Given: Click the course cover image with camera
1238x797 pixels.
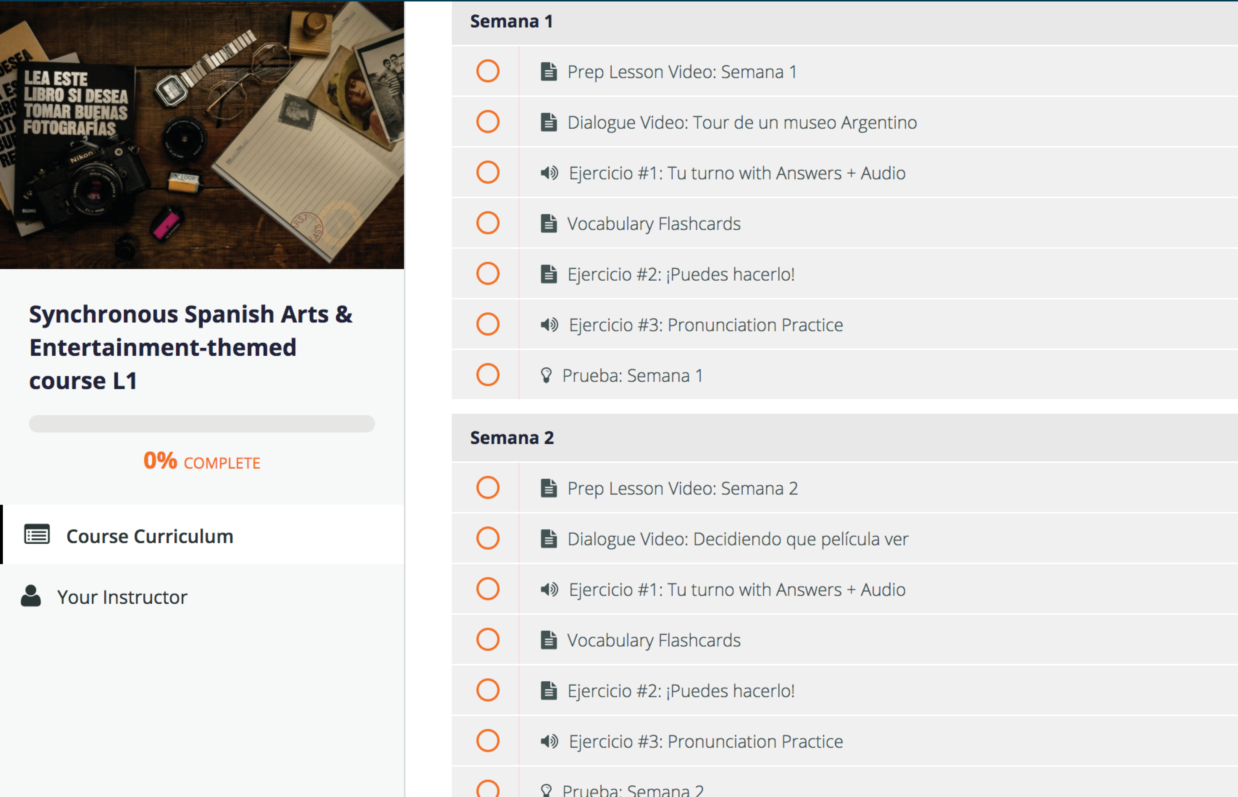Looking at the screenshot, I should pos(202,135).
